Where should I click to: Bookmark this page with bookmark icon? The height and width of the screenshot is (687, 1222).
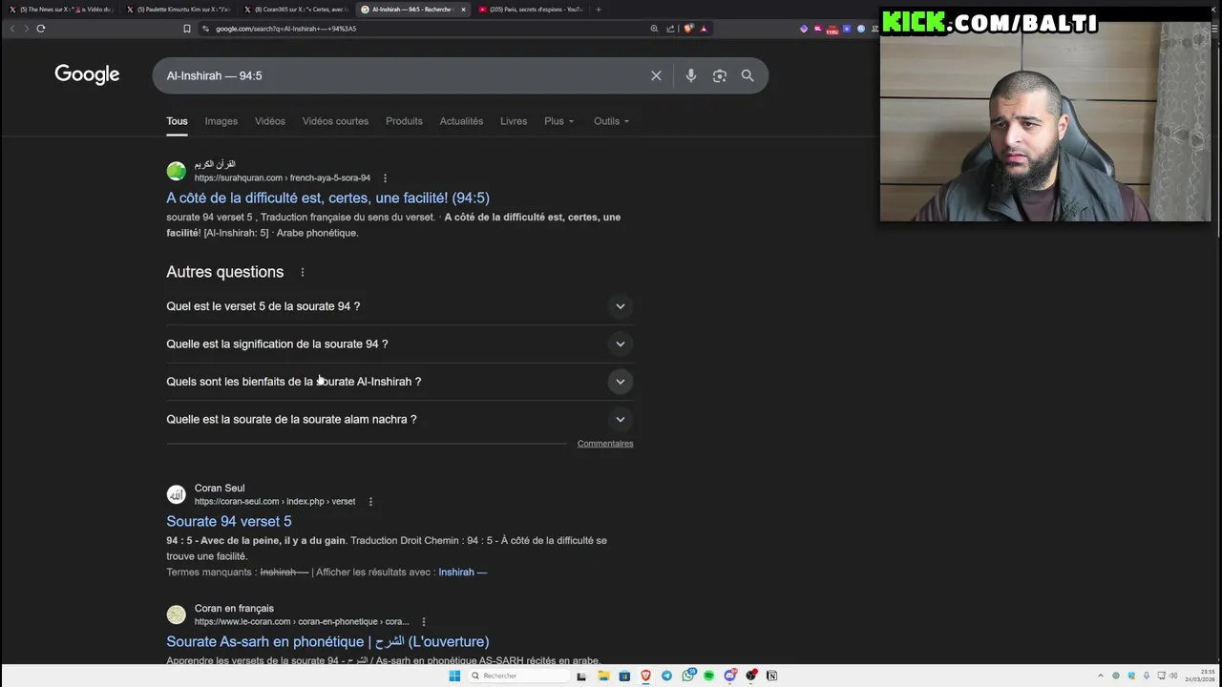(x=187, y=29)
